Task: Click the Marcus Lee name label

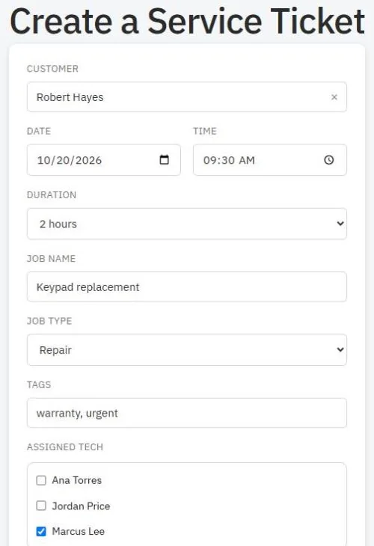Action: point(78,531)
